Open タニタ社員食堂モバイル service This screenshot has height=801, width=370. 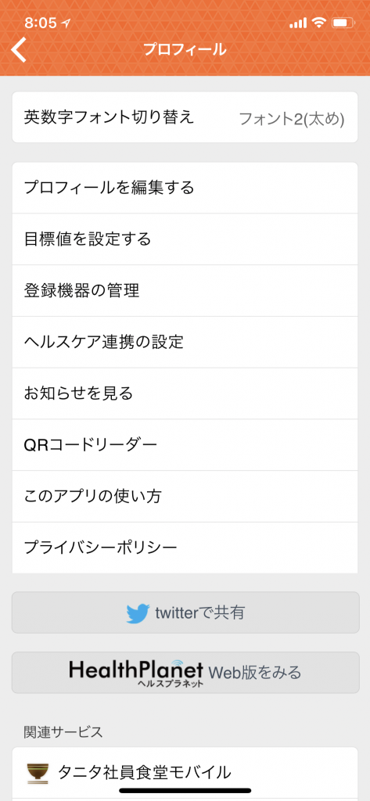click(x=185, y=773)
